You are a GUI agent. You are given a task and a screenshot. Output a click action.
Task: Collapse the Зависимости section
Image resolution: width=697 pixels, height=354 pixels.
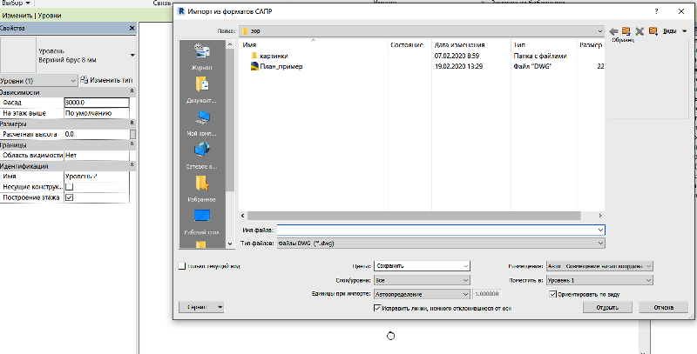132,92
